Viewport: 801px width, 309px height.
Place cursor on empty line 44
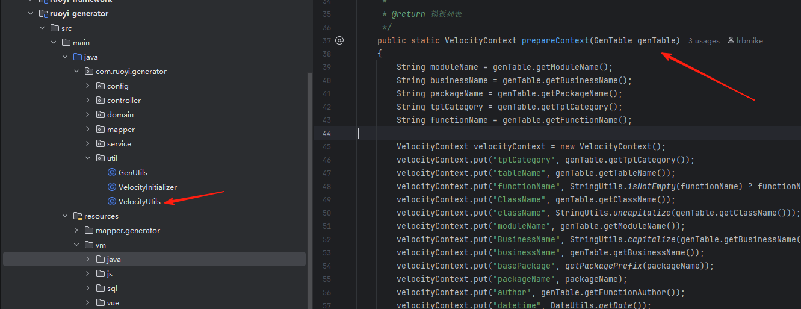[542, 133]
